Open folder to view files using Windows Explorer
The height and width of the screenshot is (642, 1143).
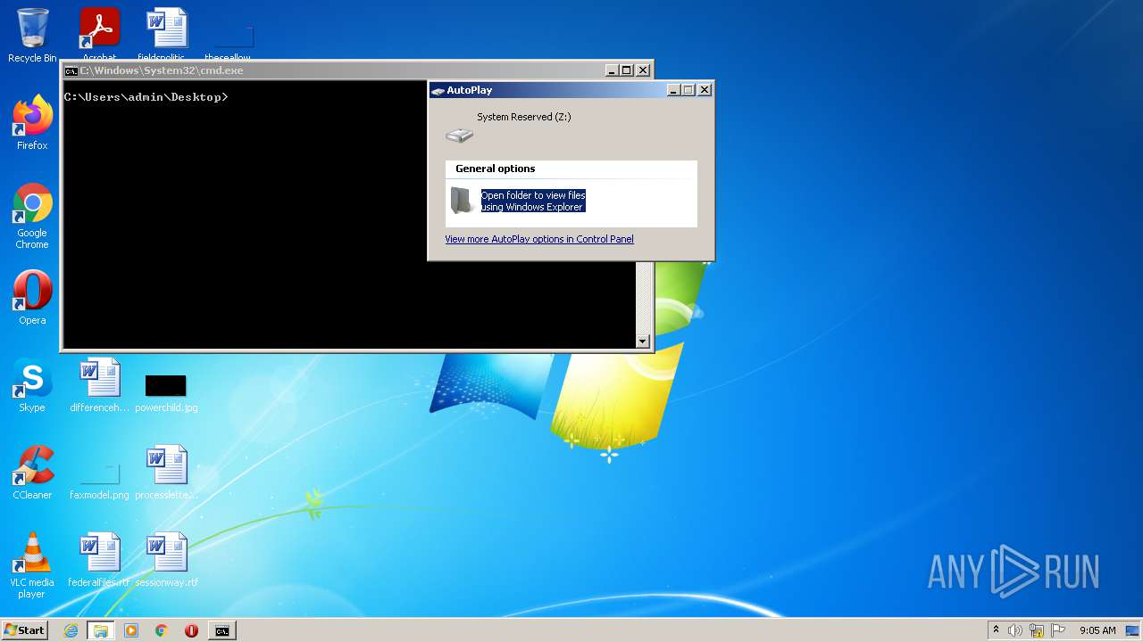click(x=533, y=201)
